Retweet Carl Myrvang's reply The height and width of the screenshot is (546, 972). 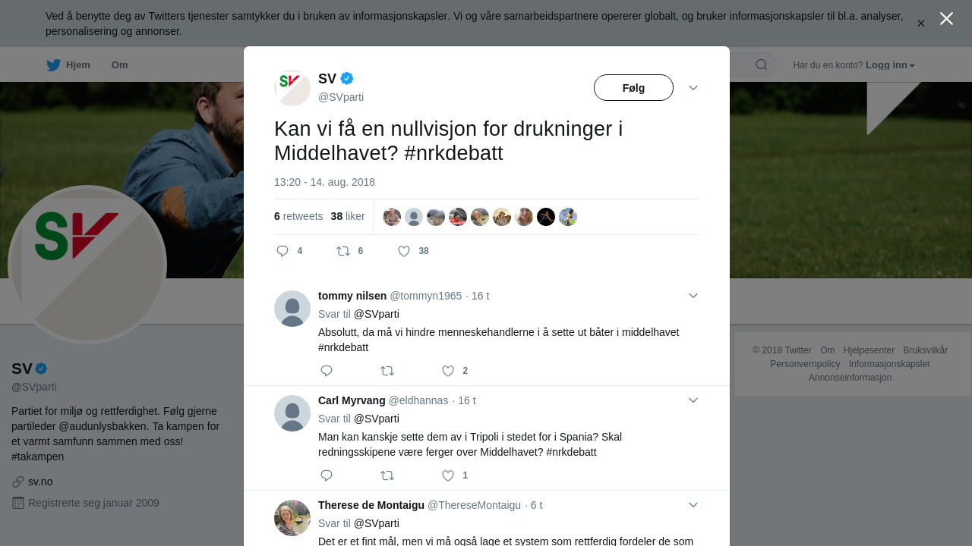pos(387,475)
